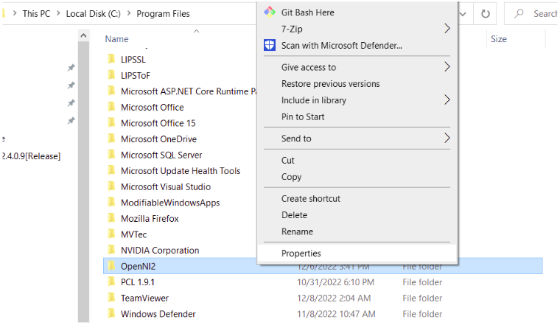
Task: Click the Microsoft Update Health Tools folder icon
Action: [x=111, y=170]
